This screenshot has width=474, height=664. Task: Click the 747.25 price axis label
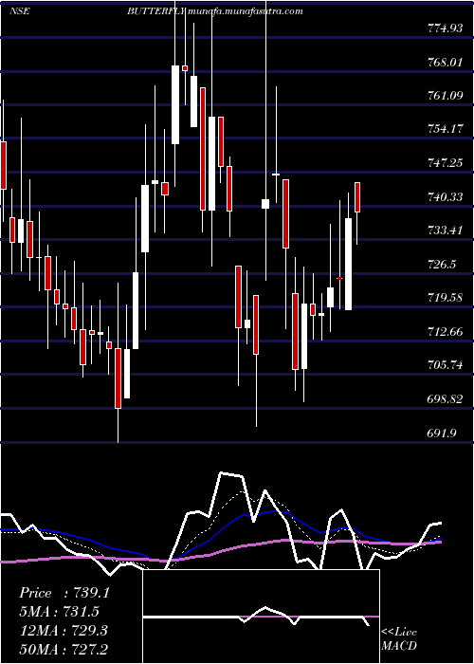(x=445, y=163)
